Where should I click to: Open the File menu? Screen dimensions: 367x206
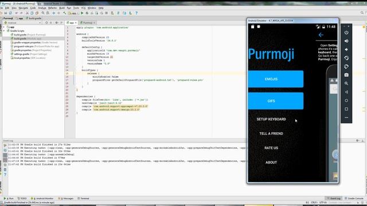pyautogui.click(x=1, y=8)
